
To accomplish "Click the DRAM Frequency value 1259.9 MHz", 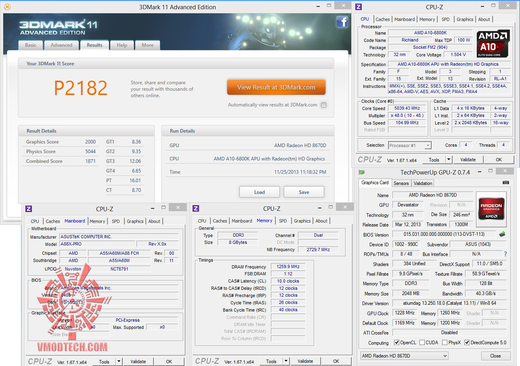I will tap(289, 267).
